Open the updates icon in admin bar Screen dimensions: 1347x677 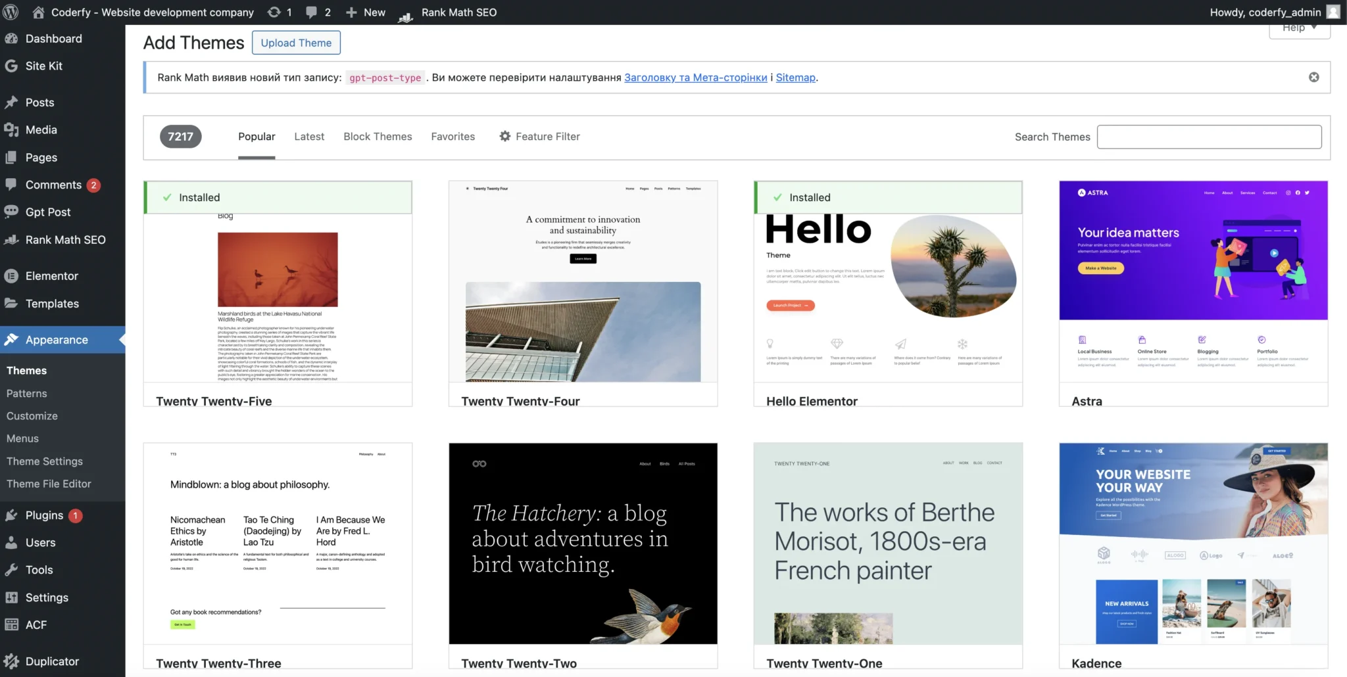coord(274,12)
